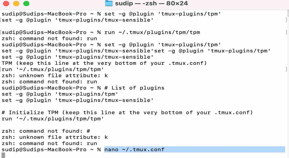Image resolution: width=289 pixels, height=158 pixels.
Task: Click the gray cursor block on the last line
Action: click(3, 155)
